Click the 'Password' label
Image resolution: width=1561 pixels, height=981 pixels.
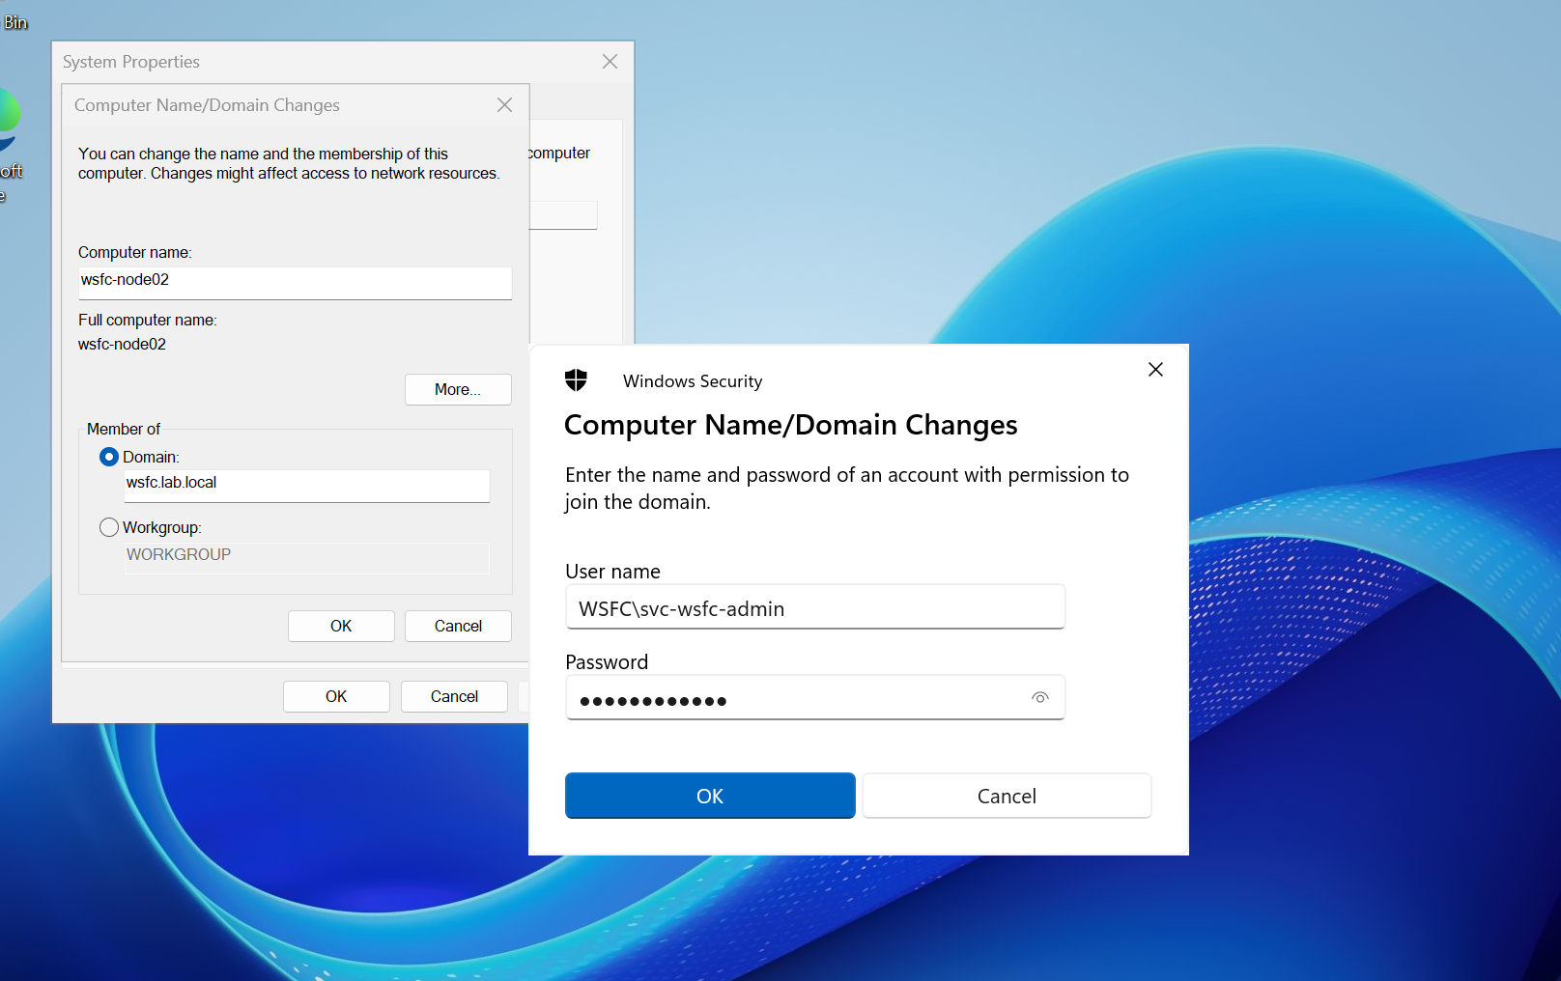point(607,662)
